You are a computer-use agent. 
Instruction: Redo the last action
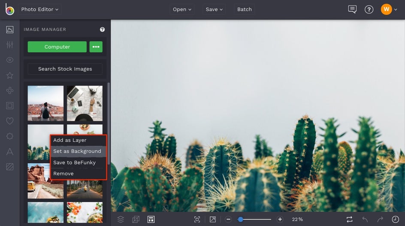(380, 219)
